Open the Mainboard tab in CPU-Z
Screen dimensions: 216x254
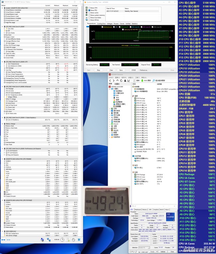click(x=138, y=209)
